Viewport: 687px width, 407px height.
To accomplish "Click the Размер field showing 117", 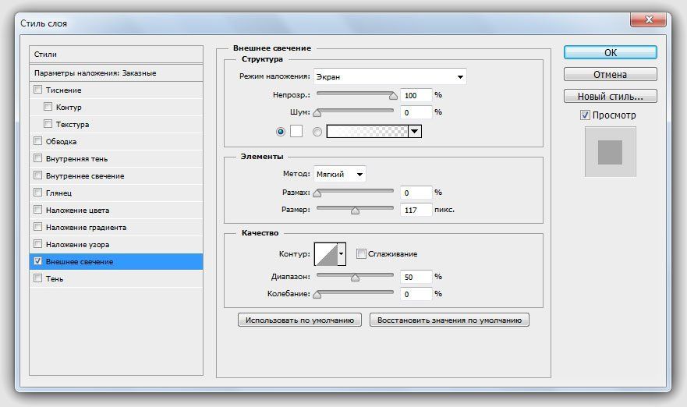I will 416,210.
